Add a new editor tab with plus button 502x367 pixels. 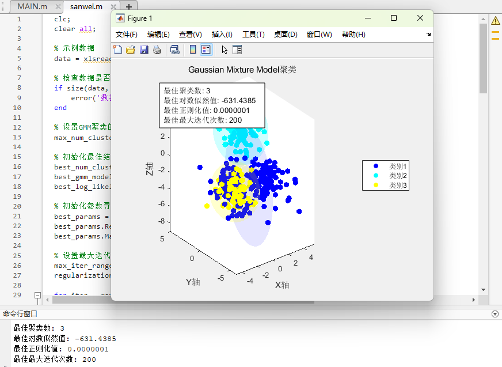[129, 7]
